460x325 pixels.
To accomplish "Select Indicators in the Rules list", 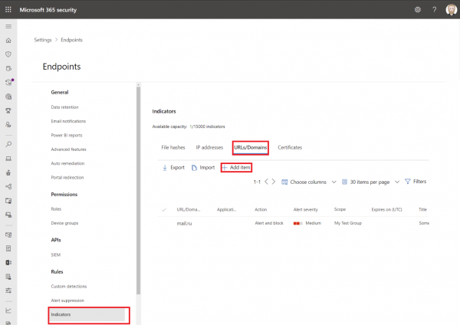I will tap(87, 315).
